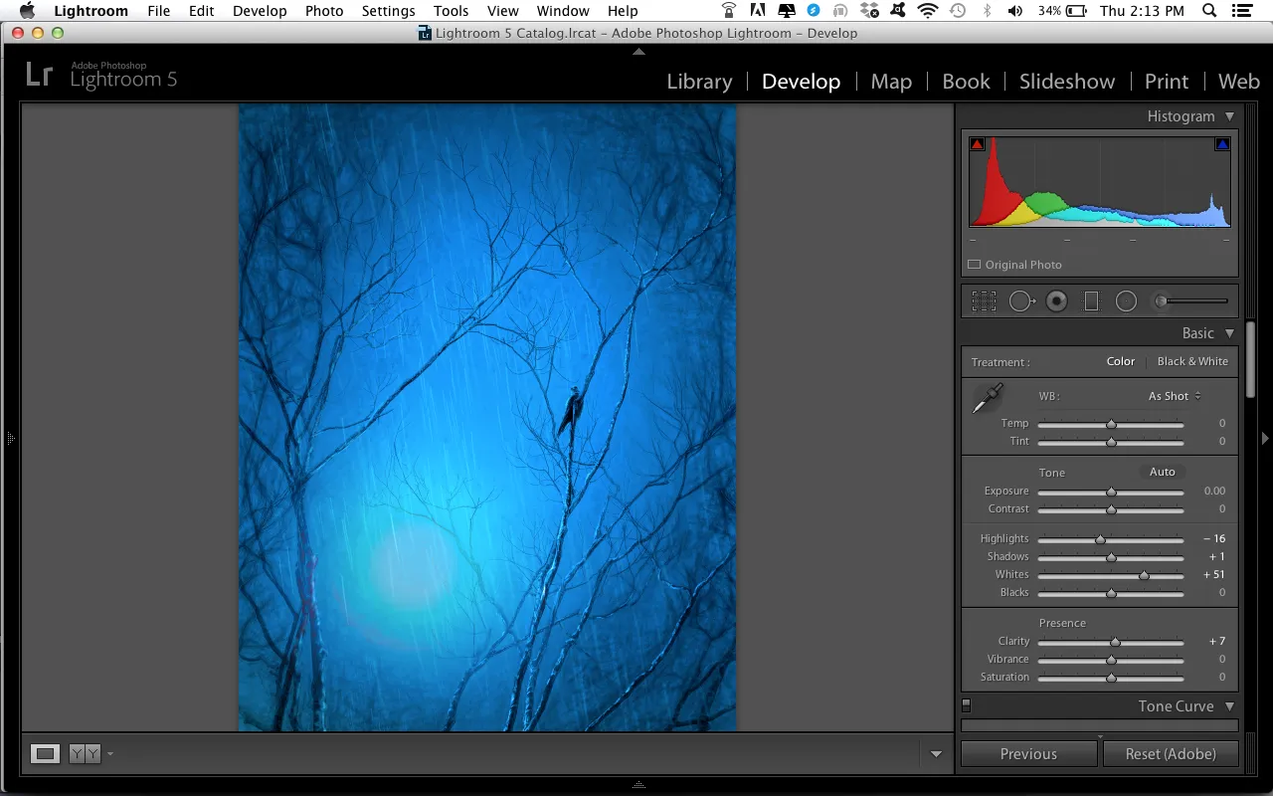Open Time Machine menu bar icon

point(958,11)
